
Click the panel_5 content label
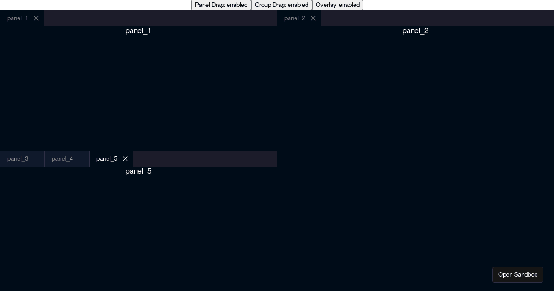[x=138, y=171]
